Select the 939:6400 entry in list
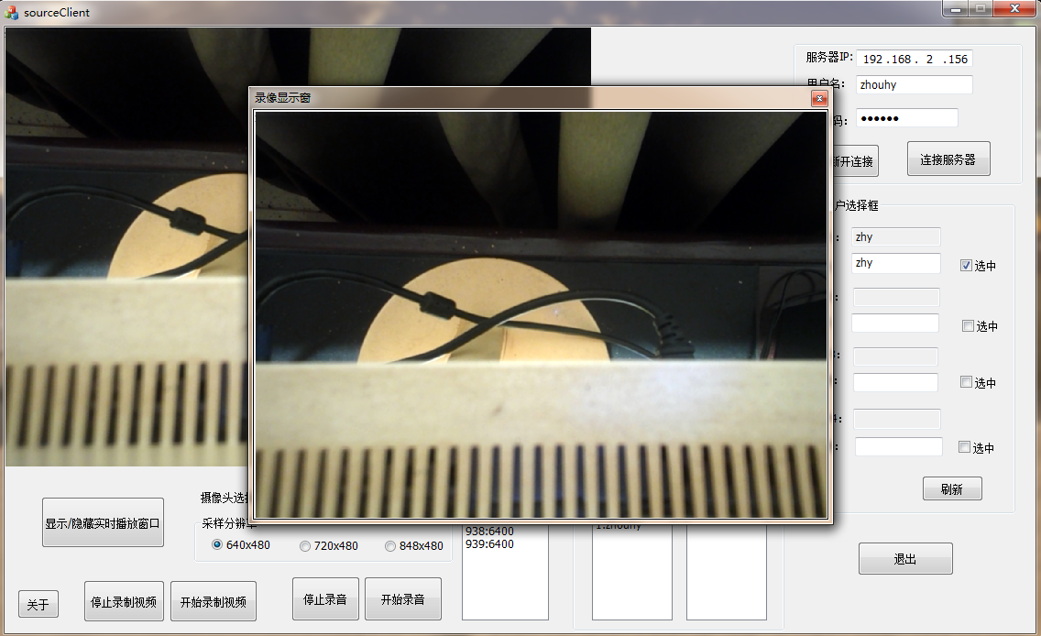This screenshot has width=1041, height=636. pyautogui.click(x=490, y=544)
